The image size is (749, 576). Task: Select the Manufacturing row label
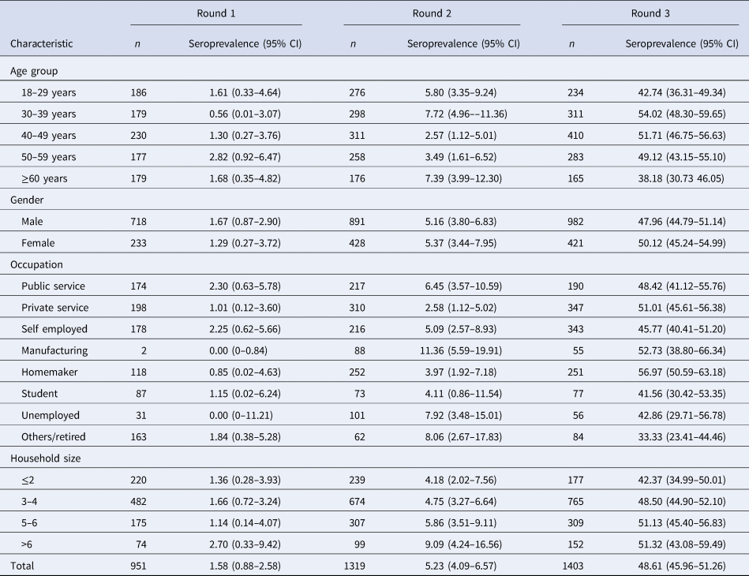pos(54,352)
